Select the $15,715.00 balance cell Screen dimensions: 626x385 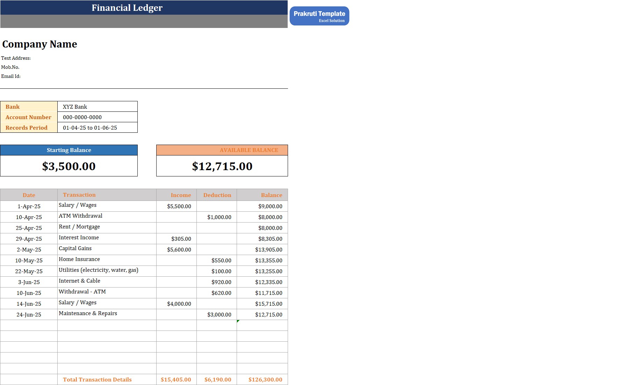click(x=262, y=304)
